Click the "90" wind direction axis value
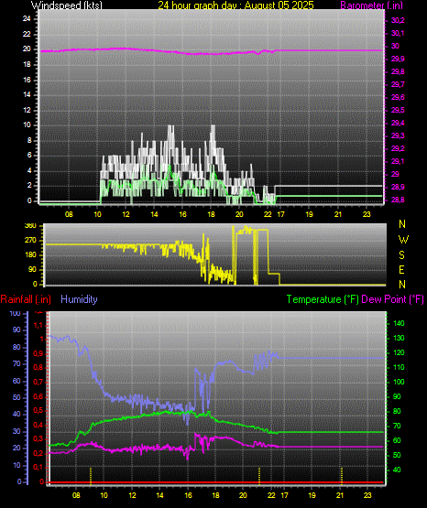This screenshot has width=427, height=508. [33, 269]
